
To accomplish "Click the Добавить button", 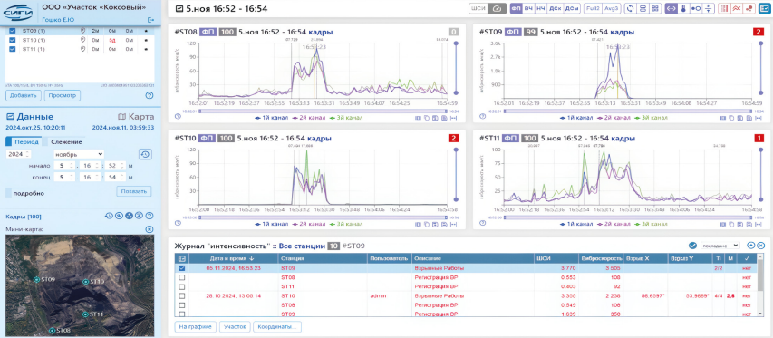I will [24, 95].
